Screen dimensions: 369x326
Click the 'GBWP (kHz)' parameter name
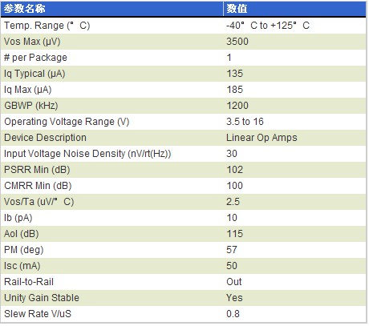pos(31,106)
